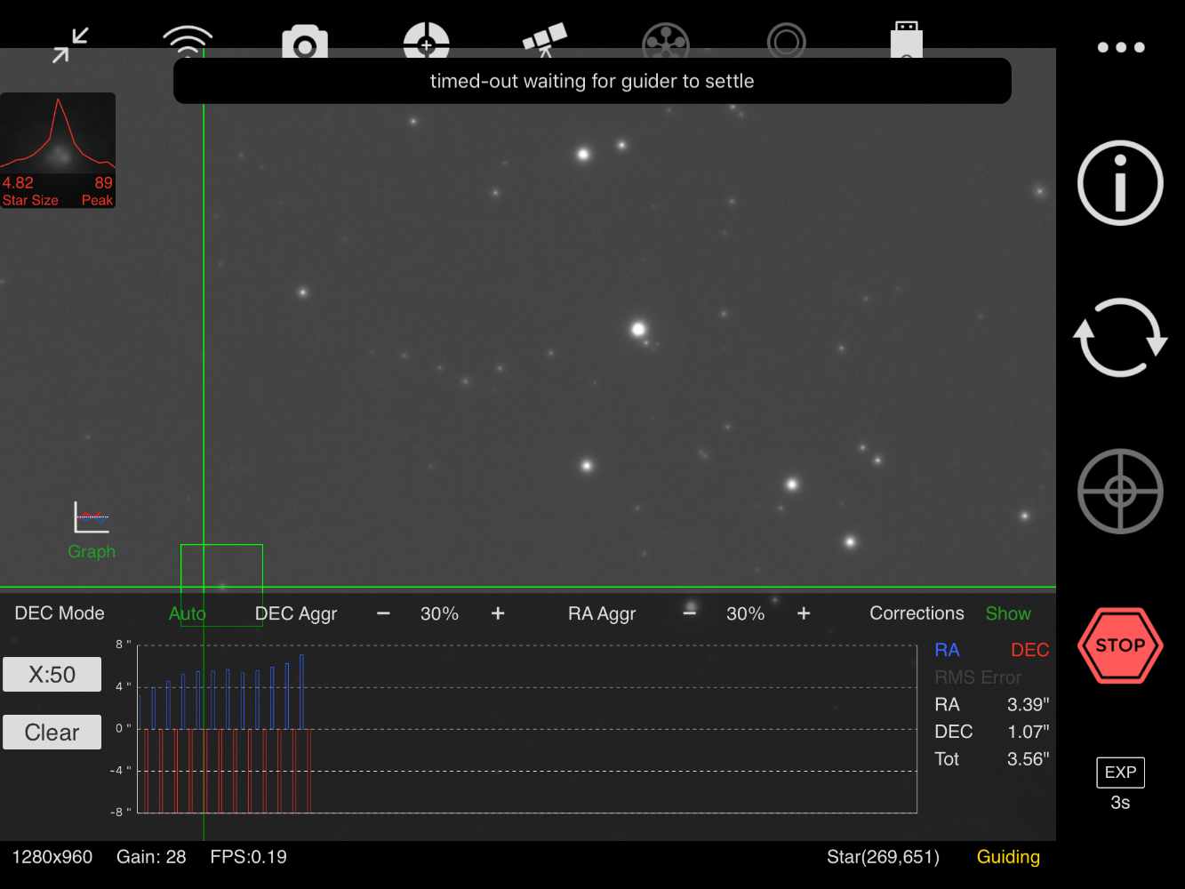
Task: Clear the guiding graph
Action: pyautogui.click(x=52, y=733)
